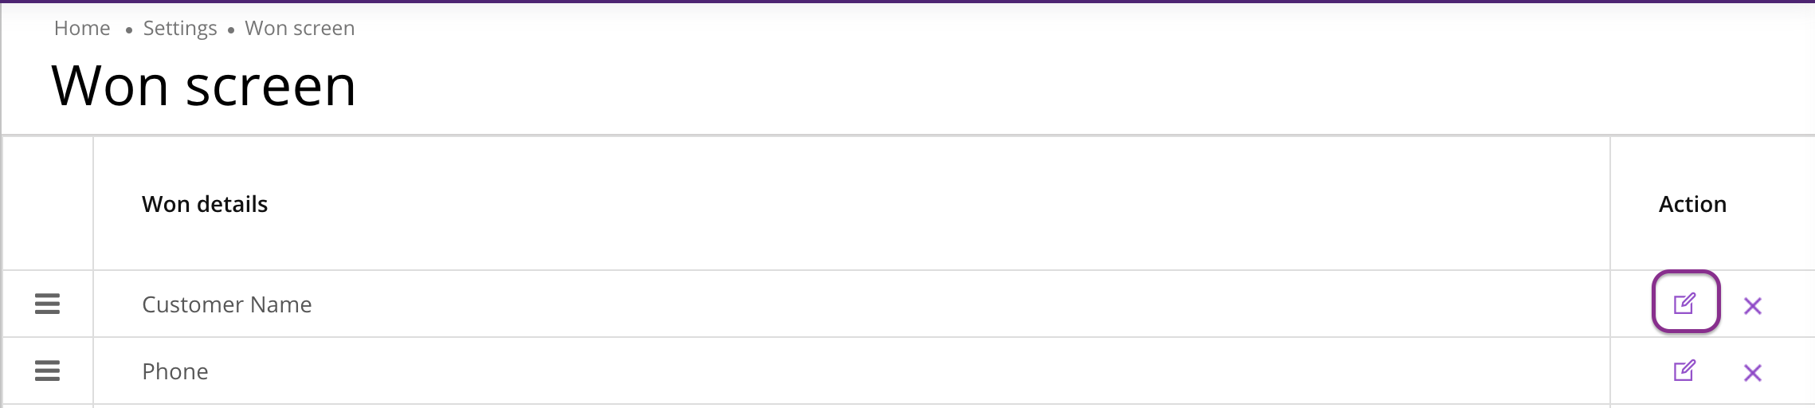This screenshot has width=1815, height=408.
Task: Click the Won details column header
Action: (205, 204)
